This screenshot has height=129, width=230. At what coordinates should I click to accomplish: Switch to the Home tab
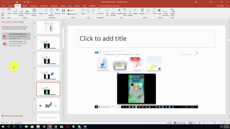pyautogui.click(x=10, y=6)
